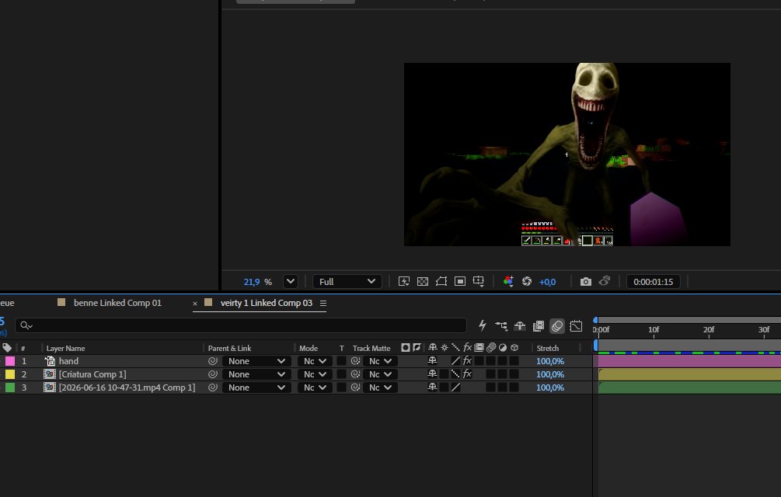The width and height of the screenshot is (781, 497).
Task: Take a snapshot with the camera icon
Action: pyautogui.click(x=586, y=282)
